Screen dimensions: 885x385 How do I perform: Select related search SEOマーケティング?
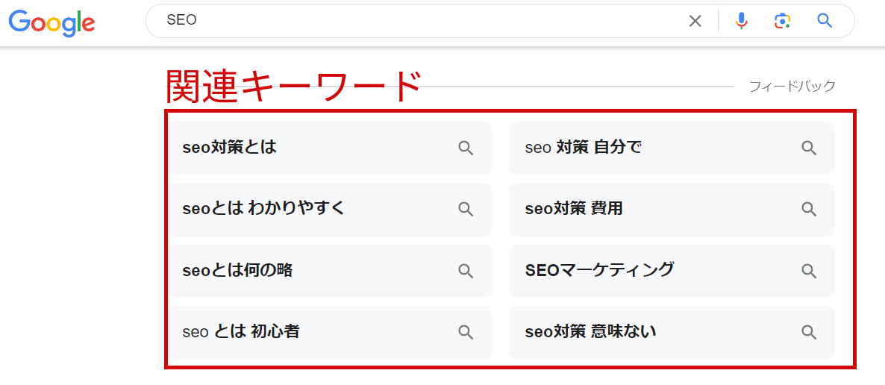[672, 271]
